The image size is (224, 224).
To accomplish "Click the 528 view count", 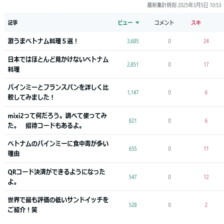I will tap(133, 205).
